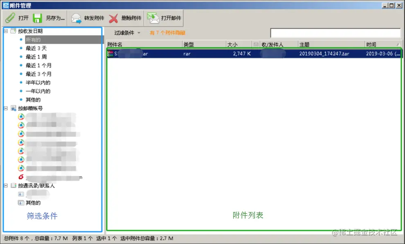
Task: Select the 最近 3 天 filter
Action: tap(36, 48)
